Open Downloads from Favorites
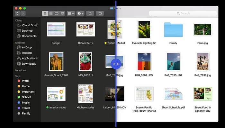 tap(27, 64)
